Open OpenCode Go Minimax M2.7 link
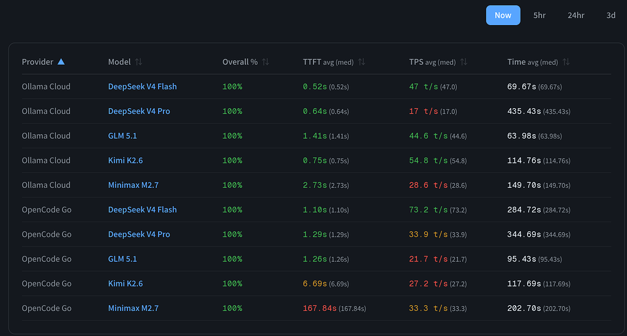 coord(133,308)
